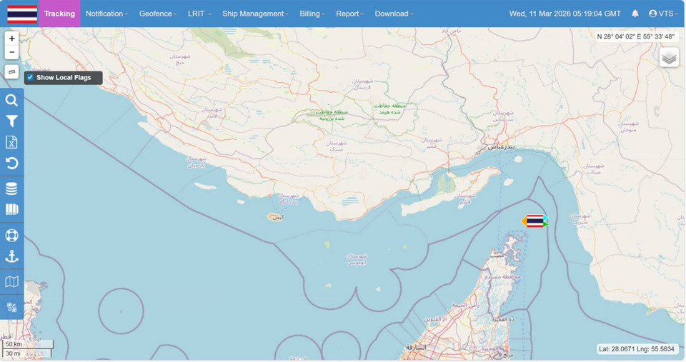The width and height of the screenshot is (686, 362).
Task: Open the search tool in sidebar
Action: [11, 101]
